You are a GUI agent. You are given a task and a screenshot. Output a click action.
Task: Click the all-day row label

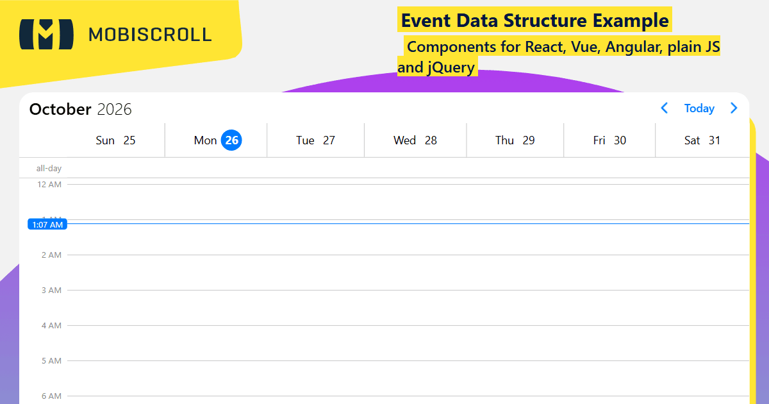(49, 168)
